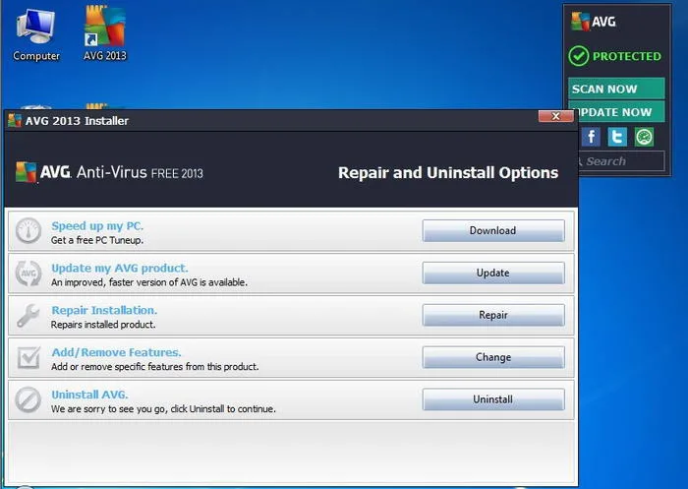This screenshot has width=688, height=489.
Task: Click 'Repairs installed product.' text
Action: pos(103,325)
